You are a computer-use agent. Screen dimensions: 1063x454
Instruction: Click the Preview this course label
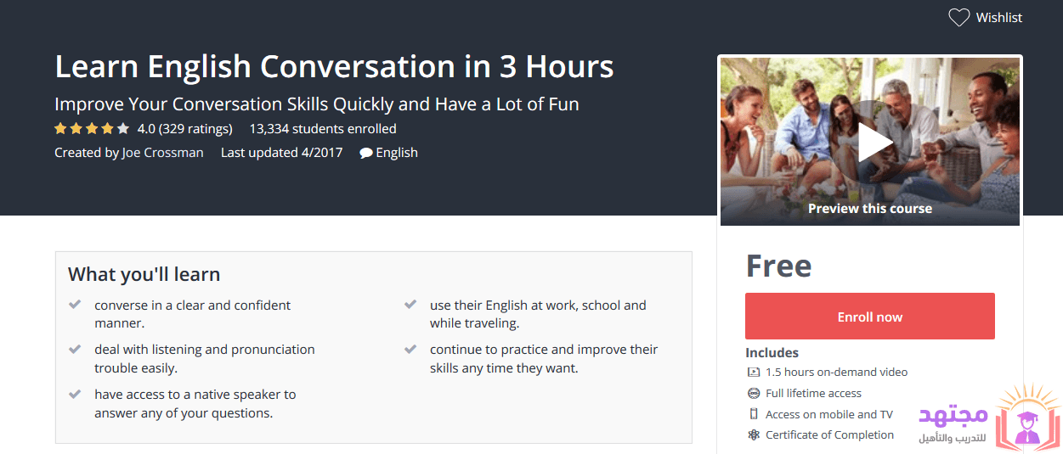pyautogui.click(x=870, y=209)
